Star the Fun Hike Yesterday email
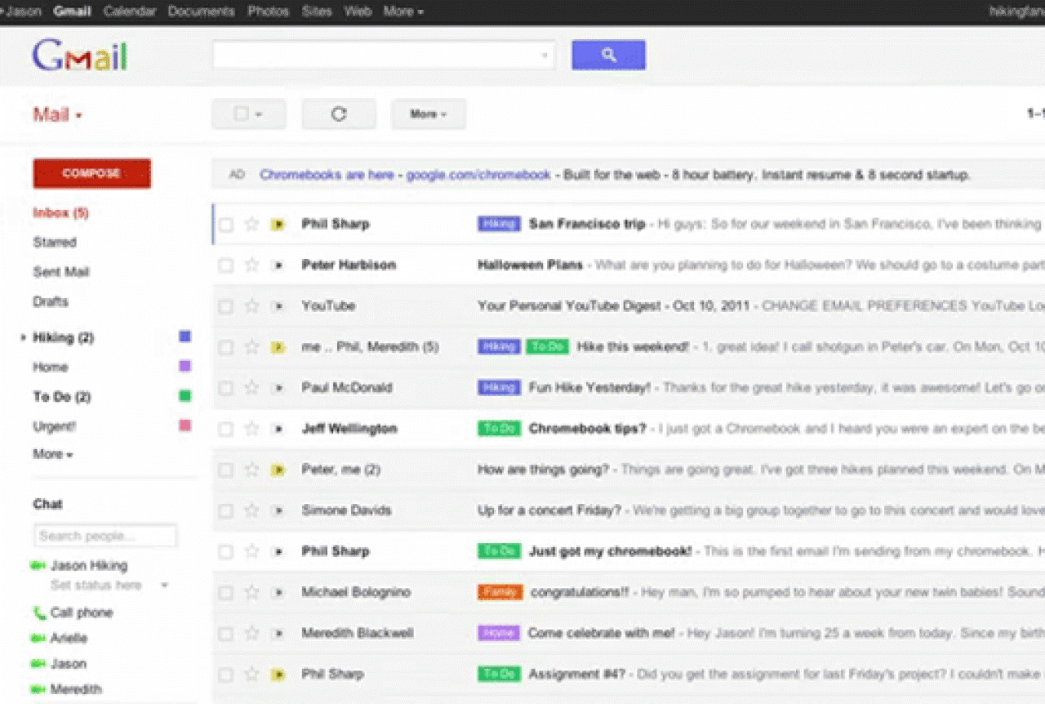This screenshot has width=1045, height=704. click(x=251, y=387)
